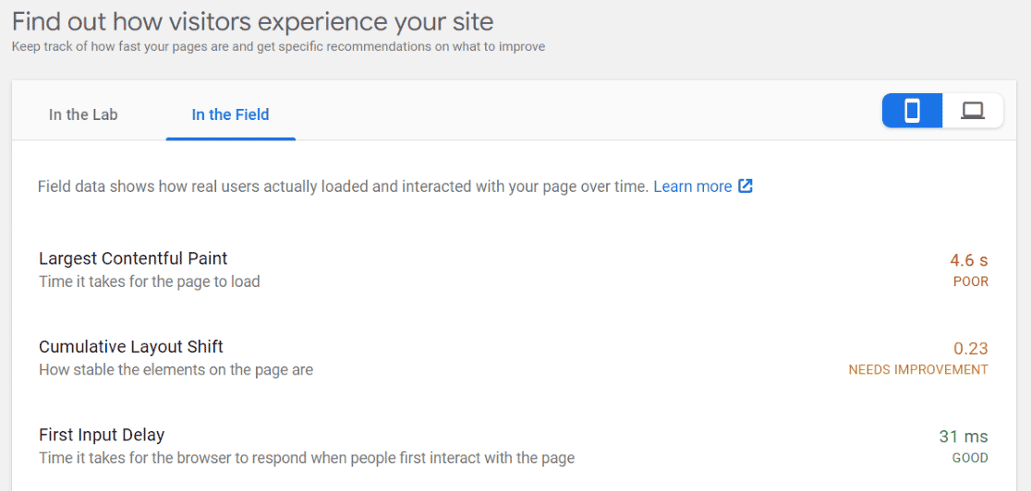Click the 31 ms value

964,437
